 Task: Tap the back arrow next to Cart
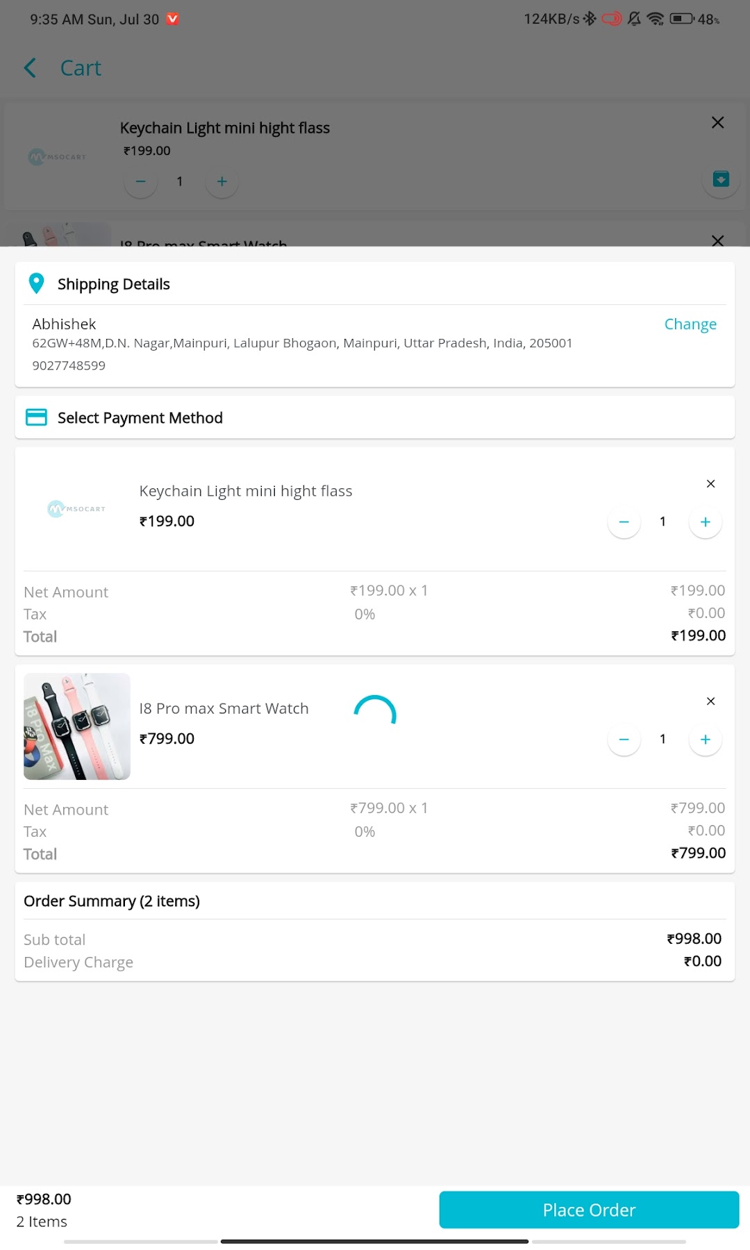pos(30,68)
